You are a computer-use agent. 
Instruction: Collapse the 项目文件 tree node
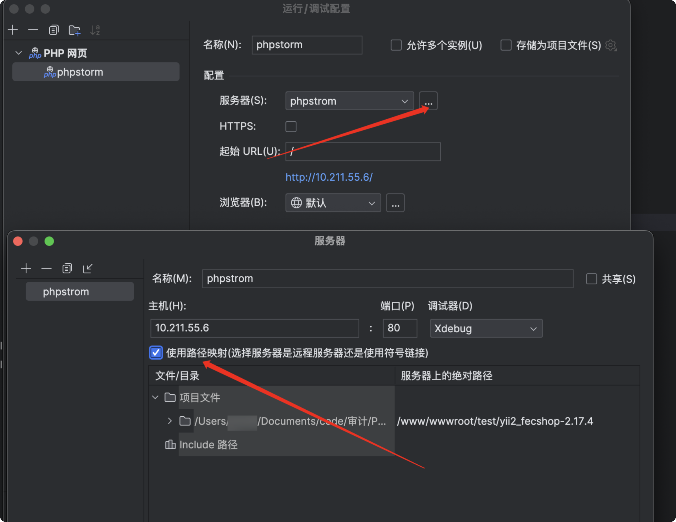[x=155, y=397]
